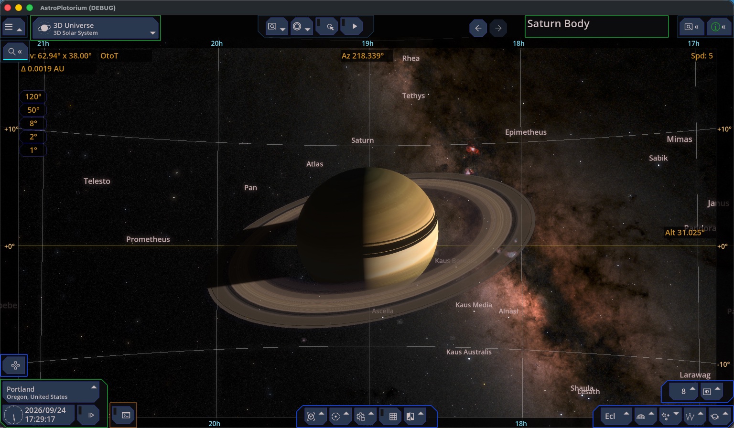
Task: Toggle the play animation button
Action: tap(352, 27)
